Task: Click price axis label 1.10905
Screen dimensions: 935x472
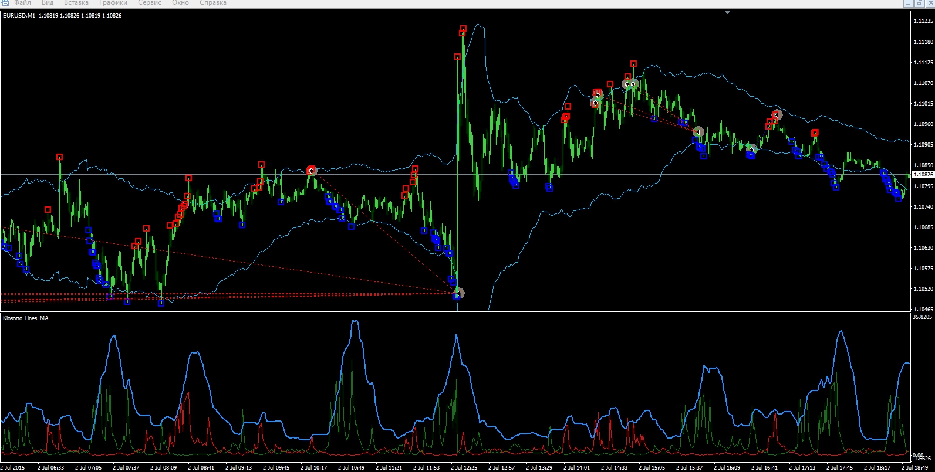Action: [923, 145]
